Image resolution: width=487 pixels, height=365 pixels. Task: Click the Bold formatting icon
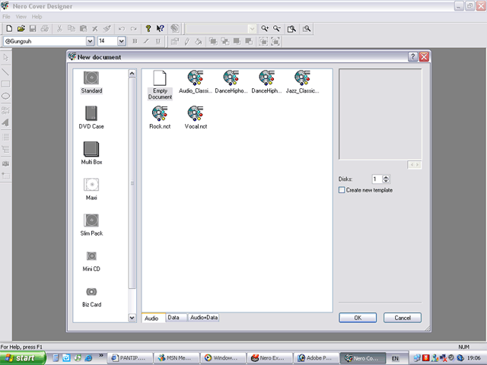pos(135,41)
